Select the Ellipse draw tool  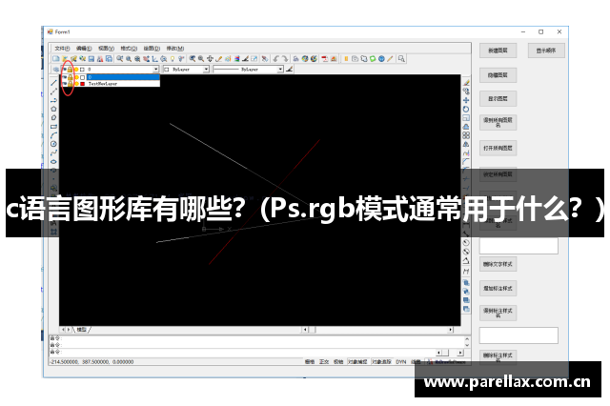(x=53, y=161)
